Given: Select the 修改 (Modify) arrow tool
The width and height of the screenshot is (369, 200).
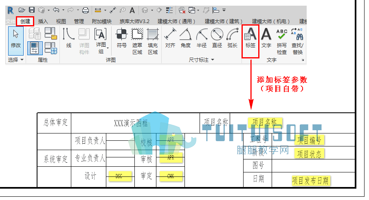Looking at the screenshot, I should [x=16, y=41].
